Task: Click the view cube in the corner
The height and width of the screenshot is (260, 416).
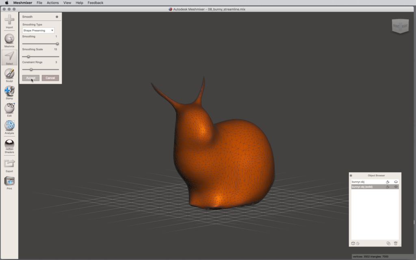Action: (x=399, y=26)
